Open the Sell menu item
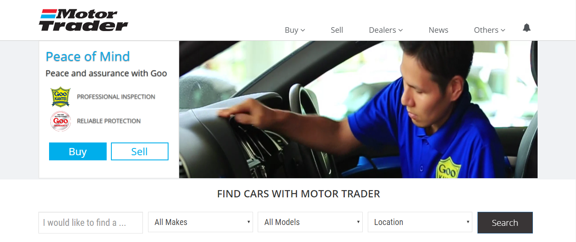 pyautogui.click(x=337, y=30)
